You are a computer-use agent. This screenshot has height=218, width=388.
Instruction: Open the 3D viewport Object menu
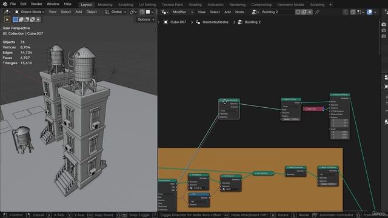92,12
